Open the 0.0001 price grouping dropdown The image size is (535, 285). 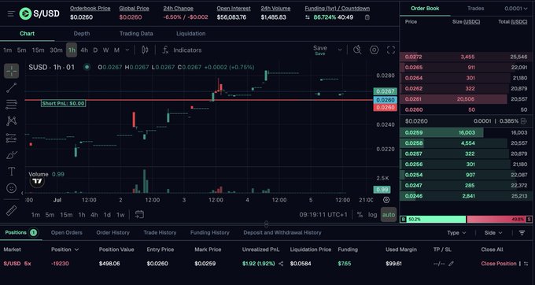click(x=516, y=9)
